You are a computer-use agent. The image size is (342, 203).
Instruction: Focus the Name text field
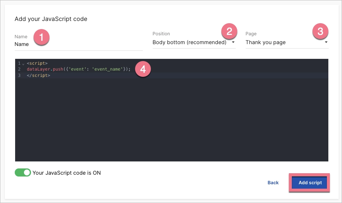point(78,44)
